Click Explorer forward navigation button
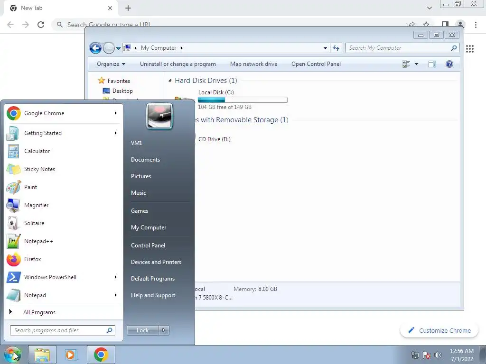 click(x=109, y=48)
